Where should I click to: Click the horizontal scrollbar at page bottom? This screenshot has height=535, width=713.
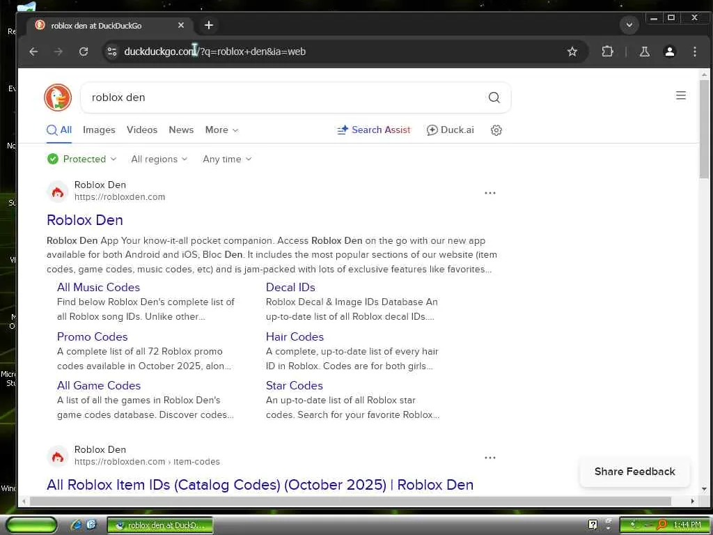click(x=350, y=501)
